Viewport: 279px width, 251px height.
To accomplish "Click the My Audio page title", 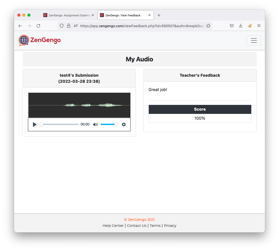I will [139, 59].
